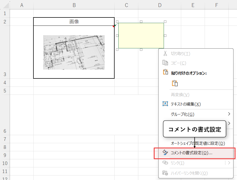Click the Select All corner button
This screenshot has height=180, width=237.
(x=5, y=5)
